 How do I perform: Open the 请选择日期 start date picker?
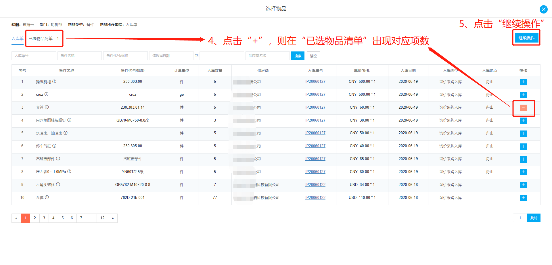pyautogui.click(x=171, y=56)
